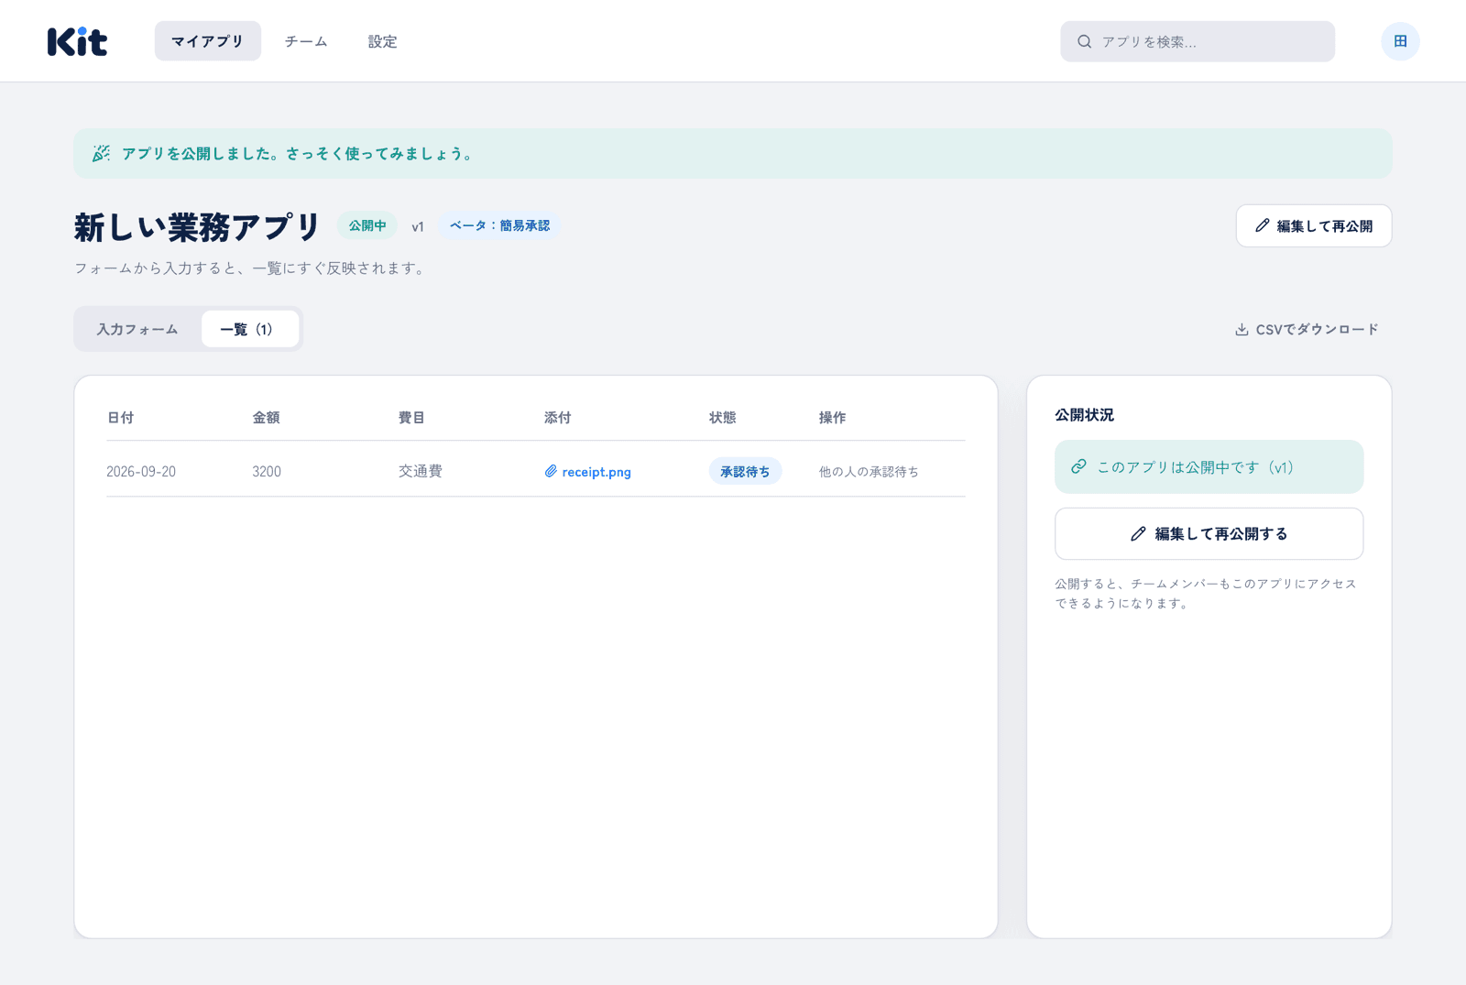Click the paperclip icon beside receipt.png

click(551, 471)
